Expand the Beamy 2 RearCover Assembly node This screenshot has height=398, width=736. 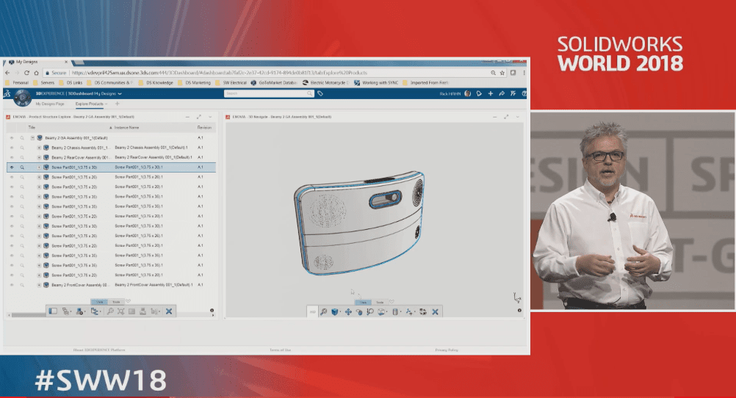pyautogui.click(x=39, y=158)
